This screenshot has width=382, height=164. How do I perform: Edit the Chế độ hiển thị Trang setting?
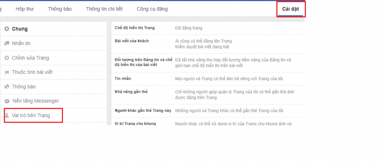[208, 28]
